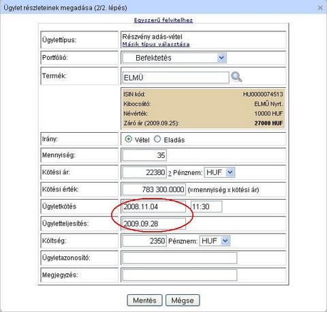Click the magnifier search icon beside Termék
327x312 pixels.
tap(236, 77)
